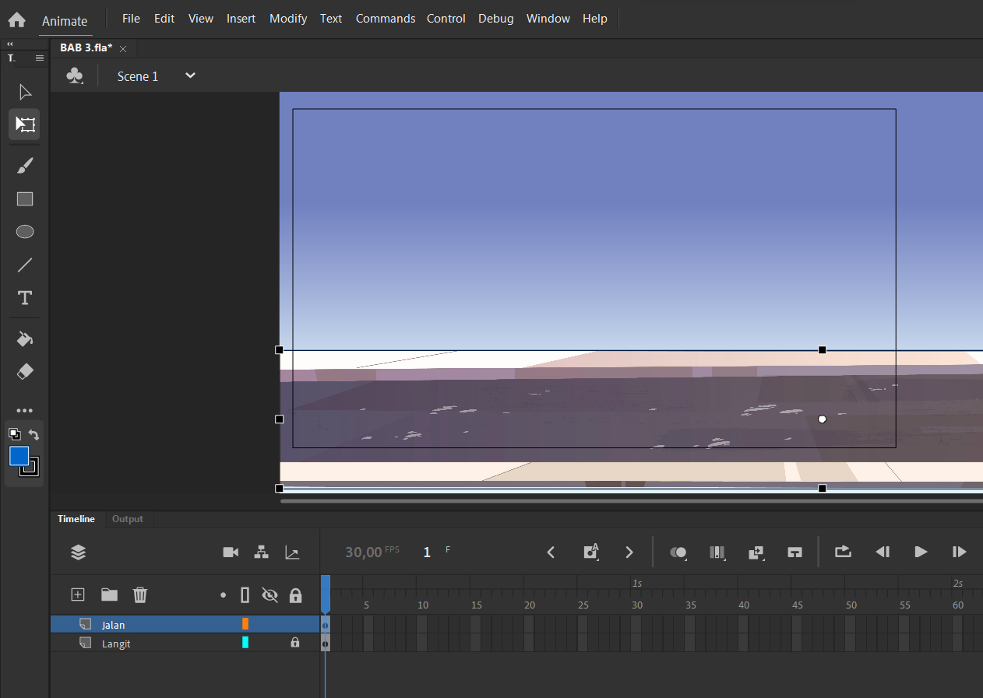This screenshot has height=698, width=983.
Task: Expand the collapsed tools panel arrows
Action: pyautogui.click(x=10, y=44)
